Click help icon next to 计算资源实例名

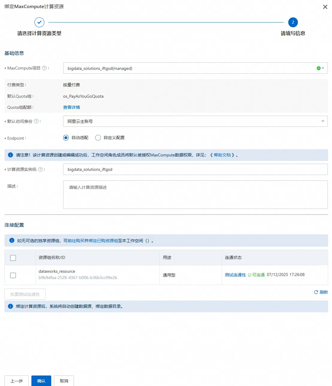pos(40,169)
